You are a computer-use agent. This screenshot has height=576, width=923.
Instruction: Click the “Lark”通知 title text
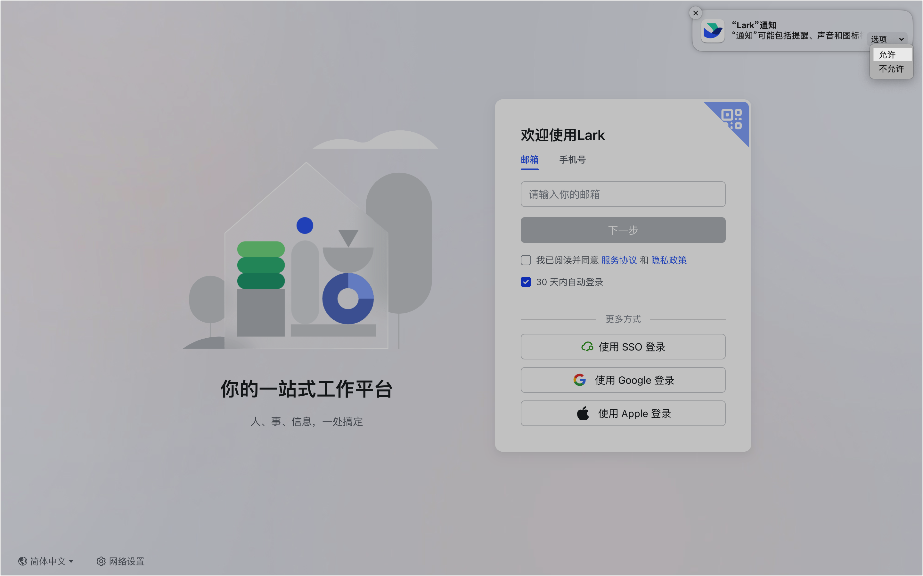754,25
